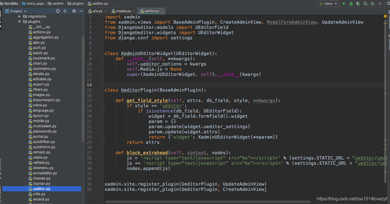This screenshot has width=390, height=204.
Task: Close the ueditor.py editor tab
Action: pos(162,11)
